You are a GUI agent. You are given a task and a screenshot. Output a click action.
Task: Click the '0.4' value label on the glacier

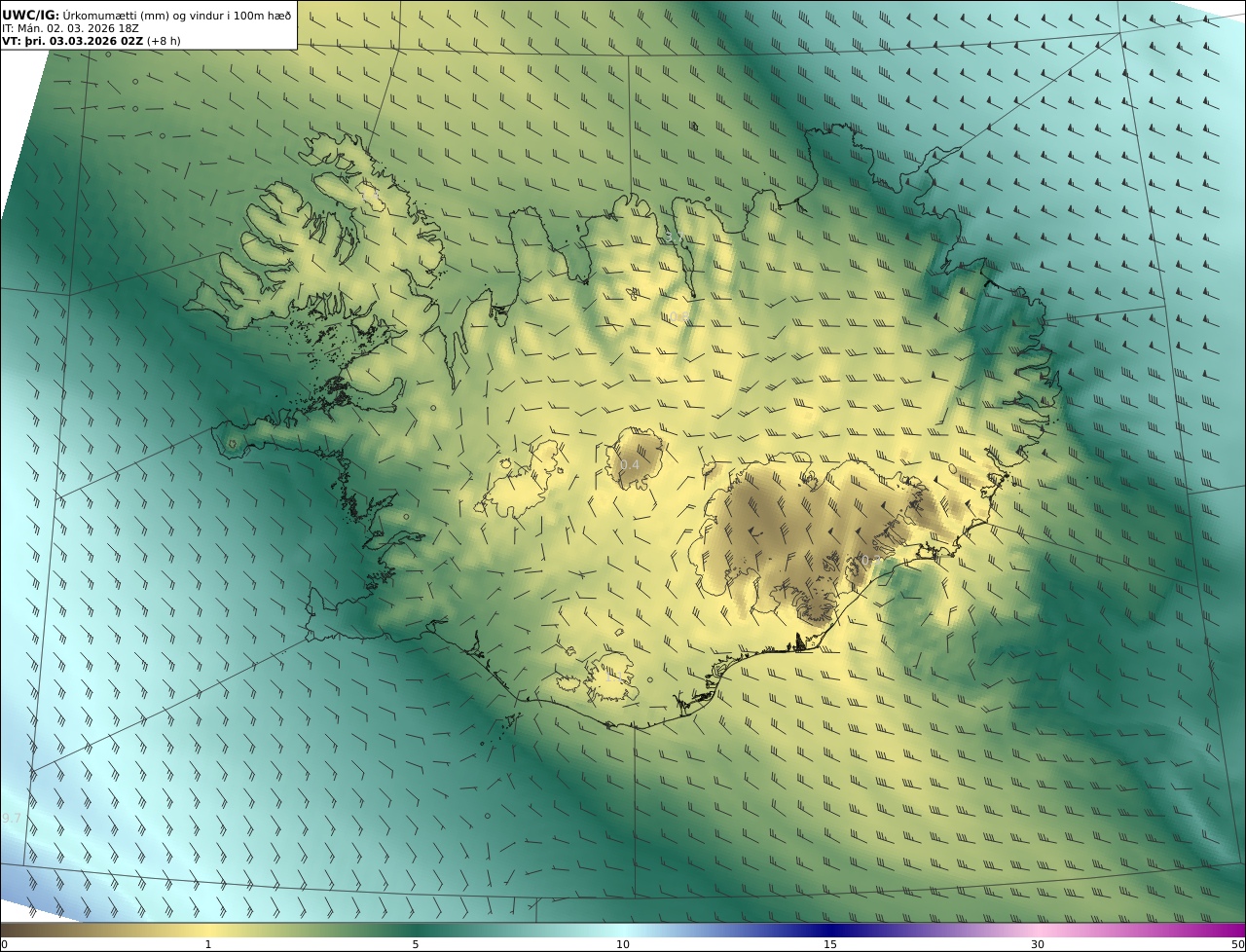(630, 465)
